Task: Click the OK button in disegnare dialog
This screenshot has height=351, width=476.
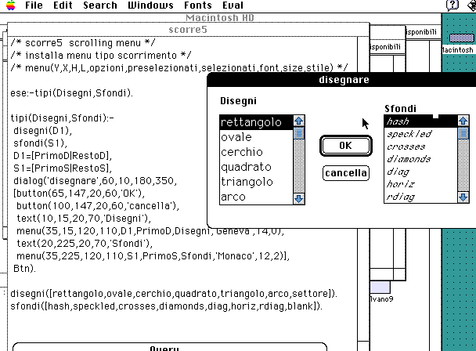Action: point(346,146)
